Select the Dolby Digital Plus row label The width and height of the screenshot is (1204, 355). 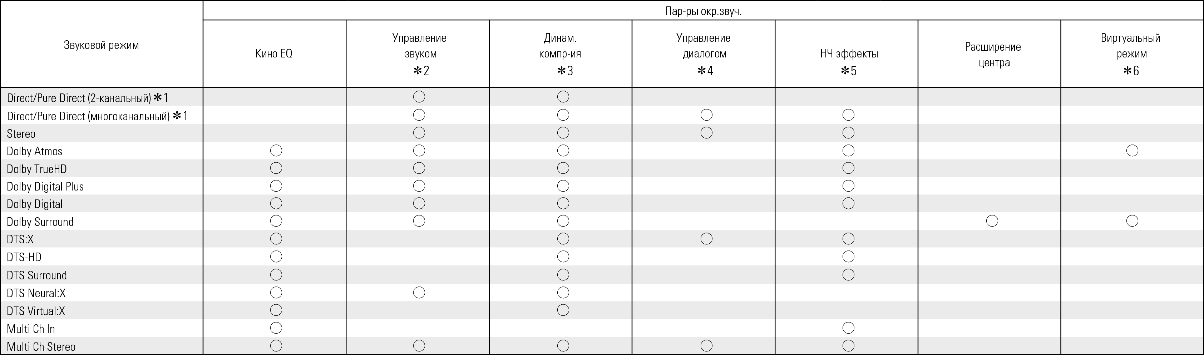pyautogui.click(x=45, y=187)
